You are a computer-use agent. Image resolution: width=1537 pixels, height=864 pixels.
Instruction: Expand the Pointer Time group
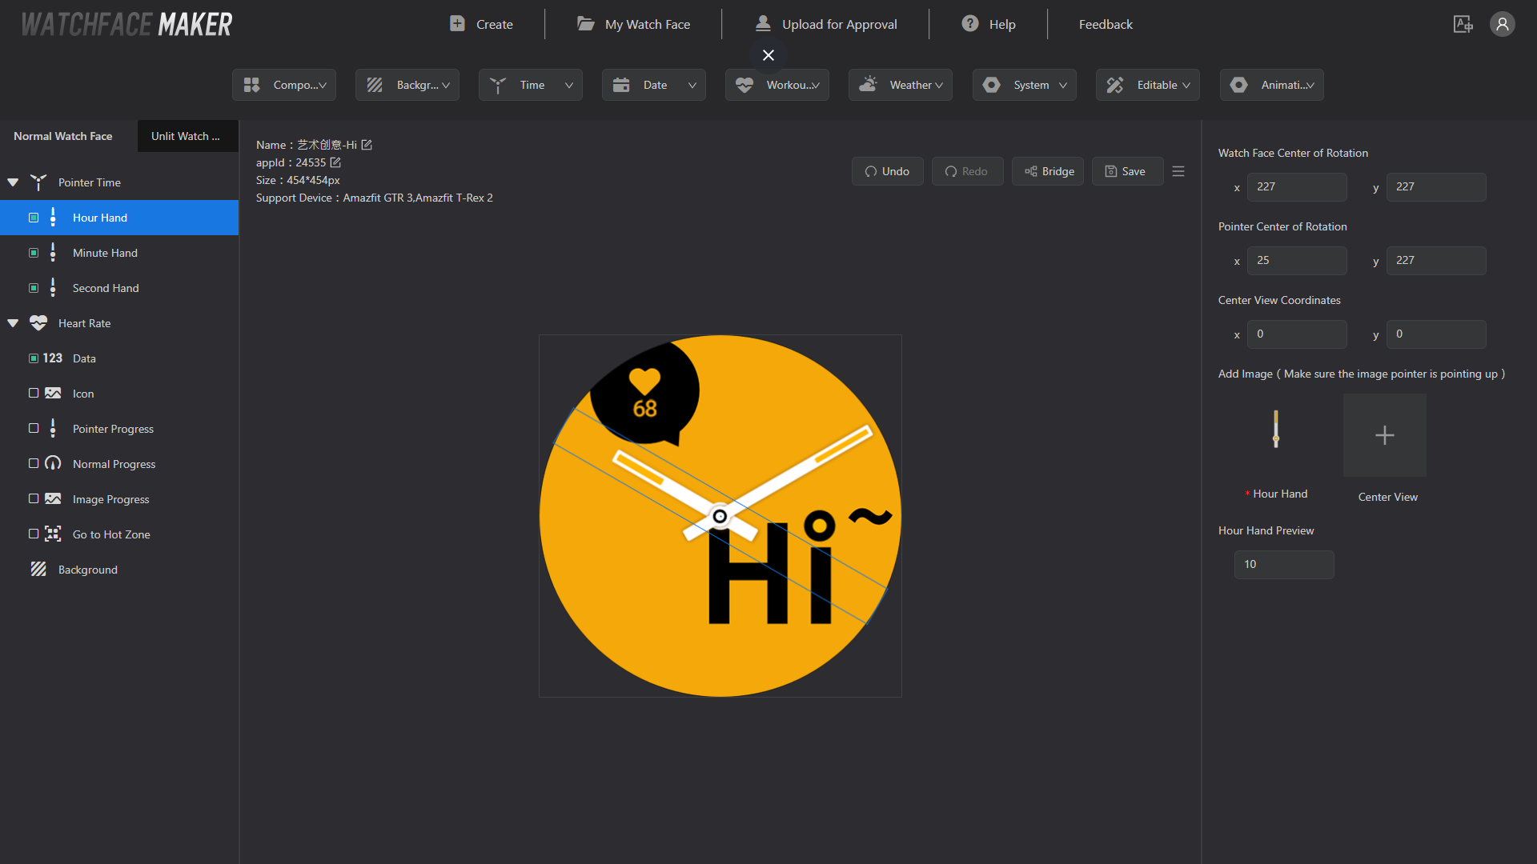click(14, 182)
